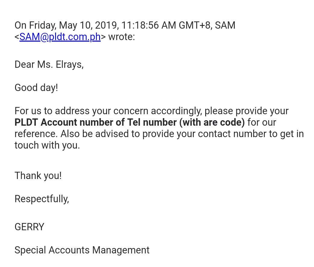The height and width of the screenshot is (267, 314).
Task: Click the words 'please provide your'
Action: (x=246, y=111)
